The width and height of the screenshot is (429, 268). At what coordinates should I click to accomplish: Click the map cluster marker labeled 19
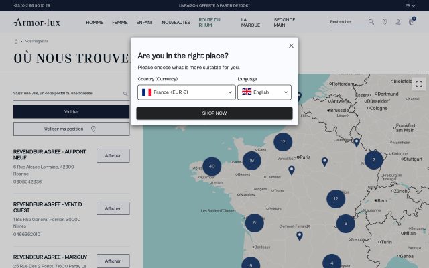pos(252,161)
